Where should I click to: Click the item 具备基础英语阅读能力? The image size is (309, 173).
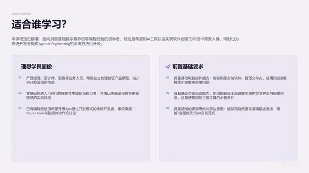pyautogui.click(x=229, y=96)
